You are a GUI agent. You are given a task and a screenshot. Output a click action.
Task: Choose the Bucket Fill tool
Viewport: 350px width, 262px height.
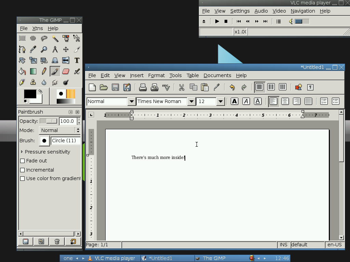coord(22,71)
